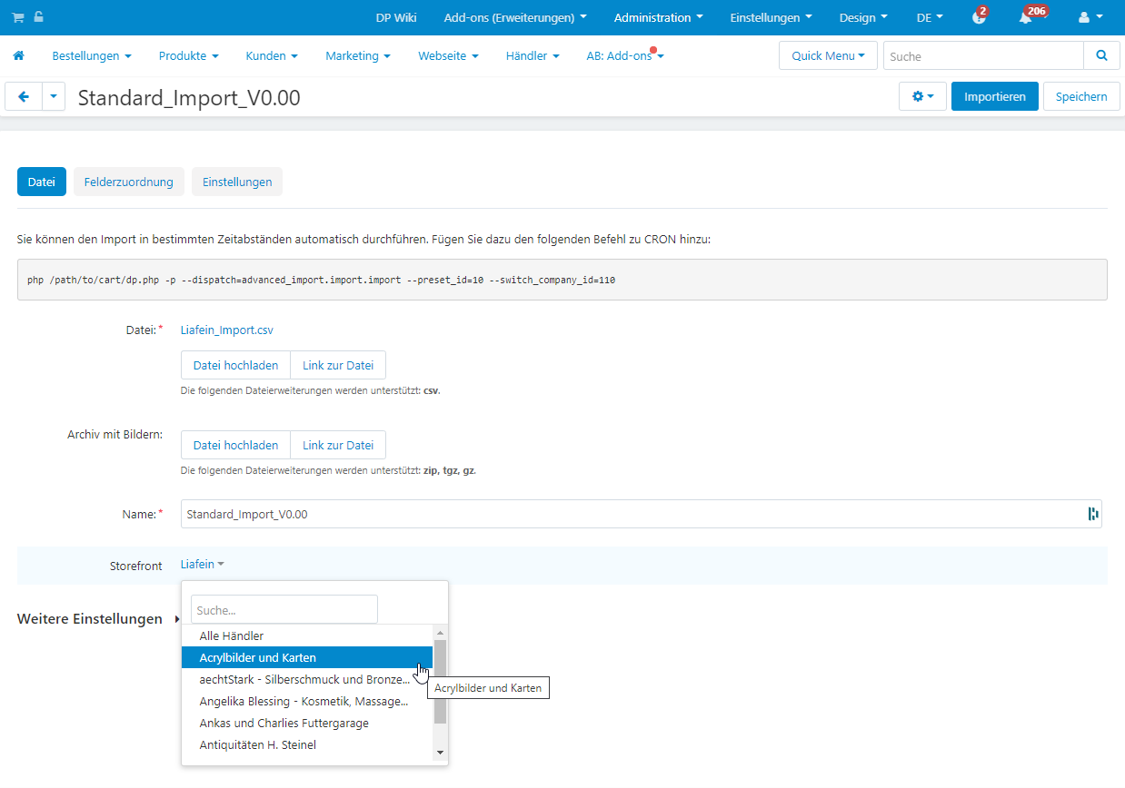This screenshot has height=788, width=1125.
Task: Select the Datei tab
Action: [42, 182]
